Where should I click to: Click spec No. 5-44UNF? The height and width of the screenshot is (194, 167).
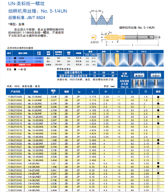[35, 100]
